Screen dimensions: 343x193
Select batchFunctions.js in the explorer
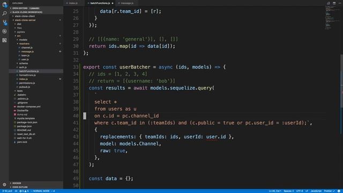click(x=36, y=71)
